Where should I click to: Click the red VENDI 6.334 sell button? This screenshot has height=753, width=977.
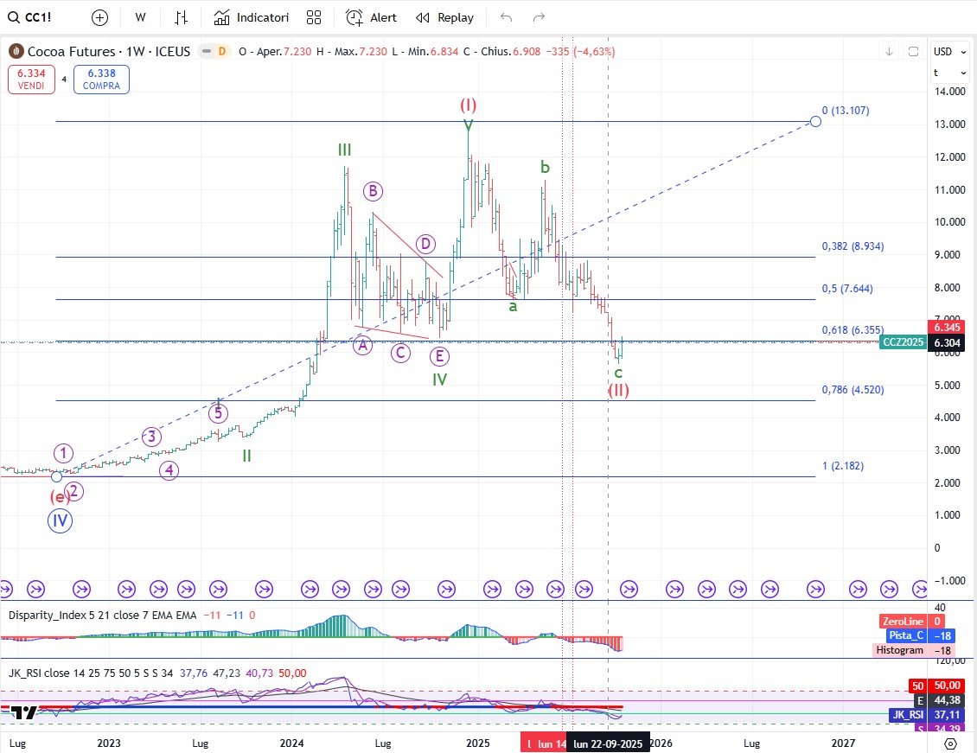pyautogui.click(x=33, y=80)
